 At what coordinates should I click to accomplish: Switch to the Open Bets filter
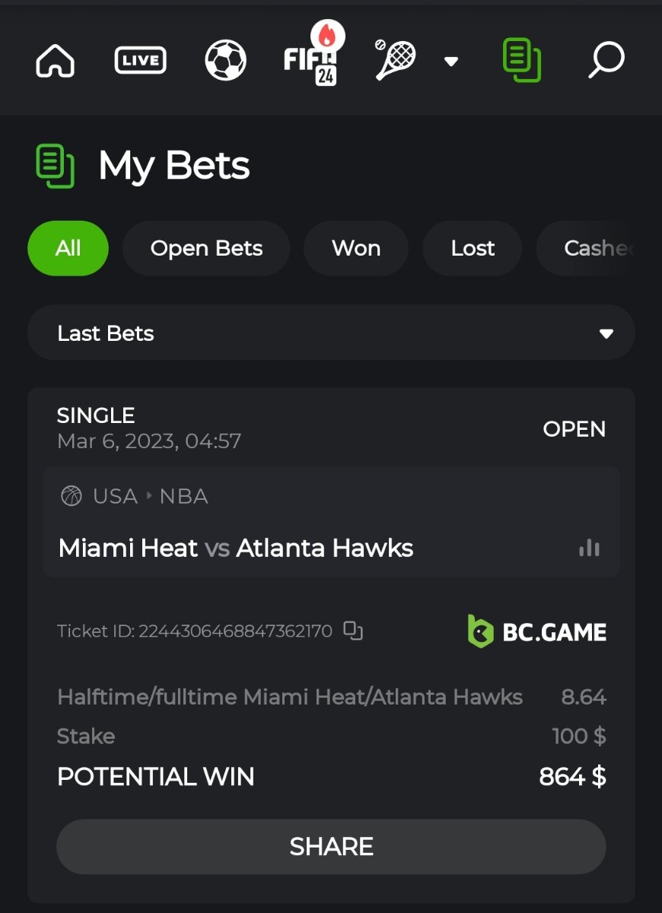coord(206,248)
